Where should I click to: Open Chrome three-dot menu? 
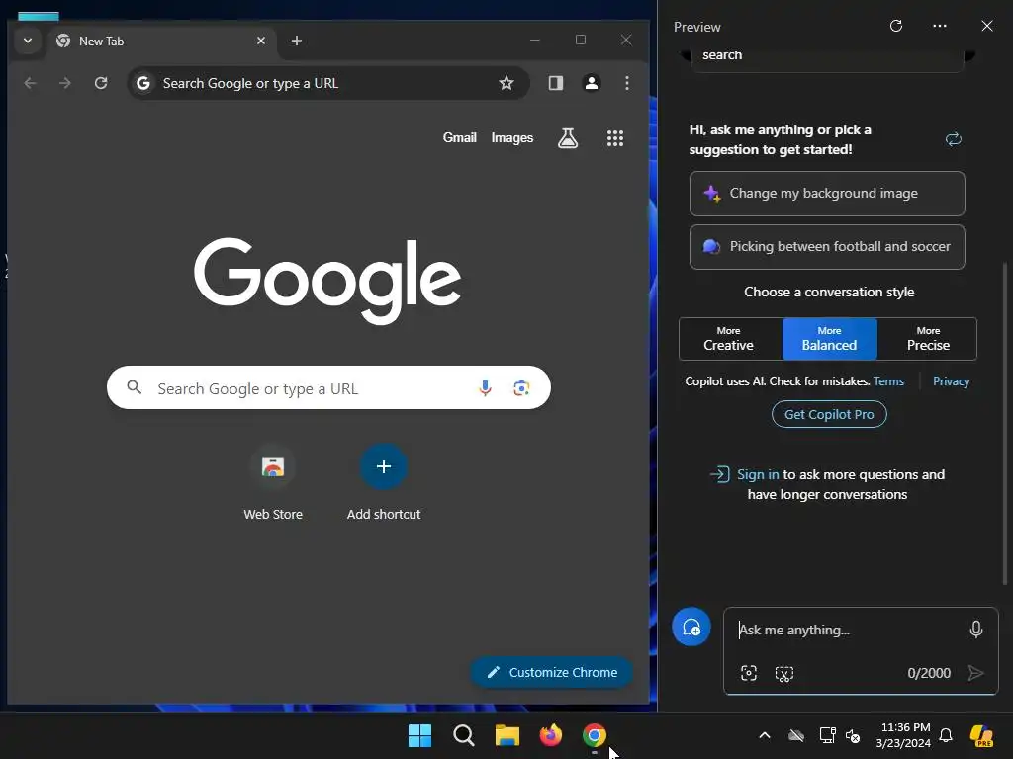click(x=627, y=83)
